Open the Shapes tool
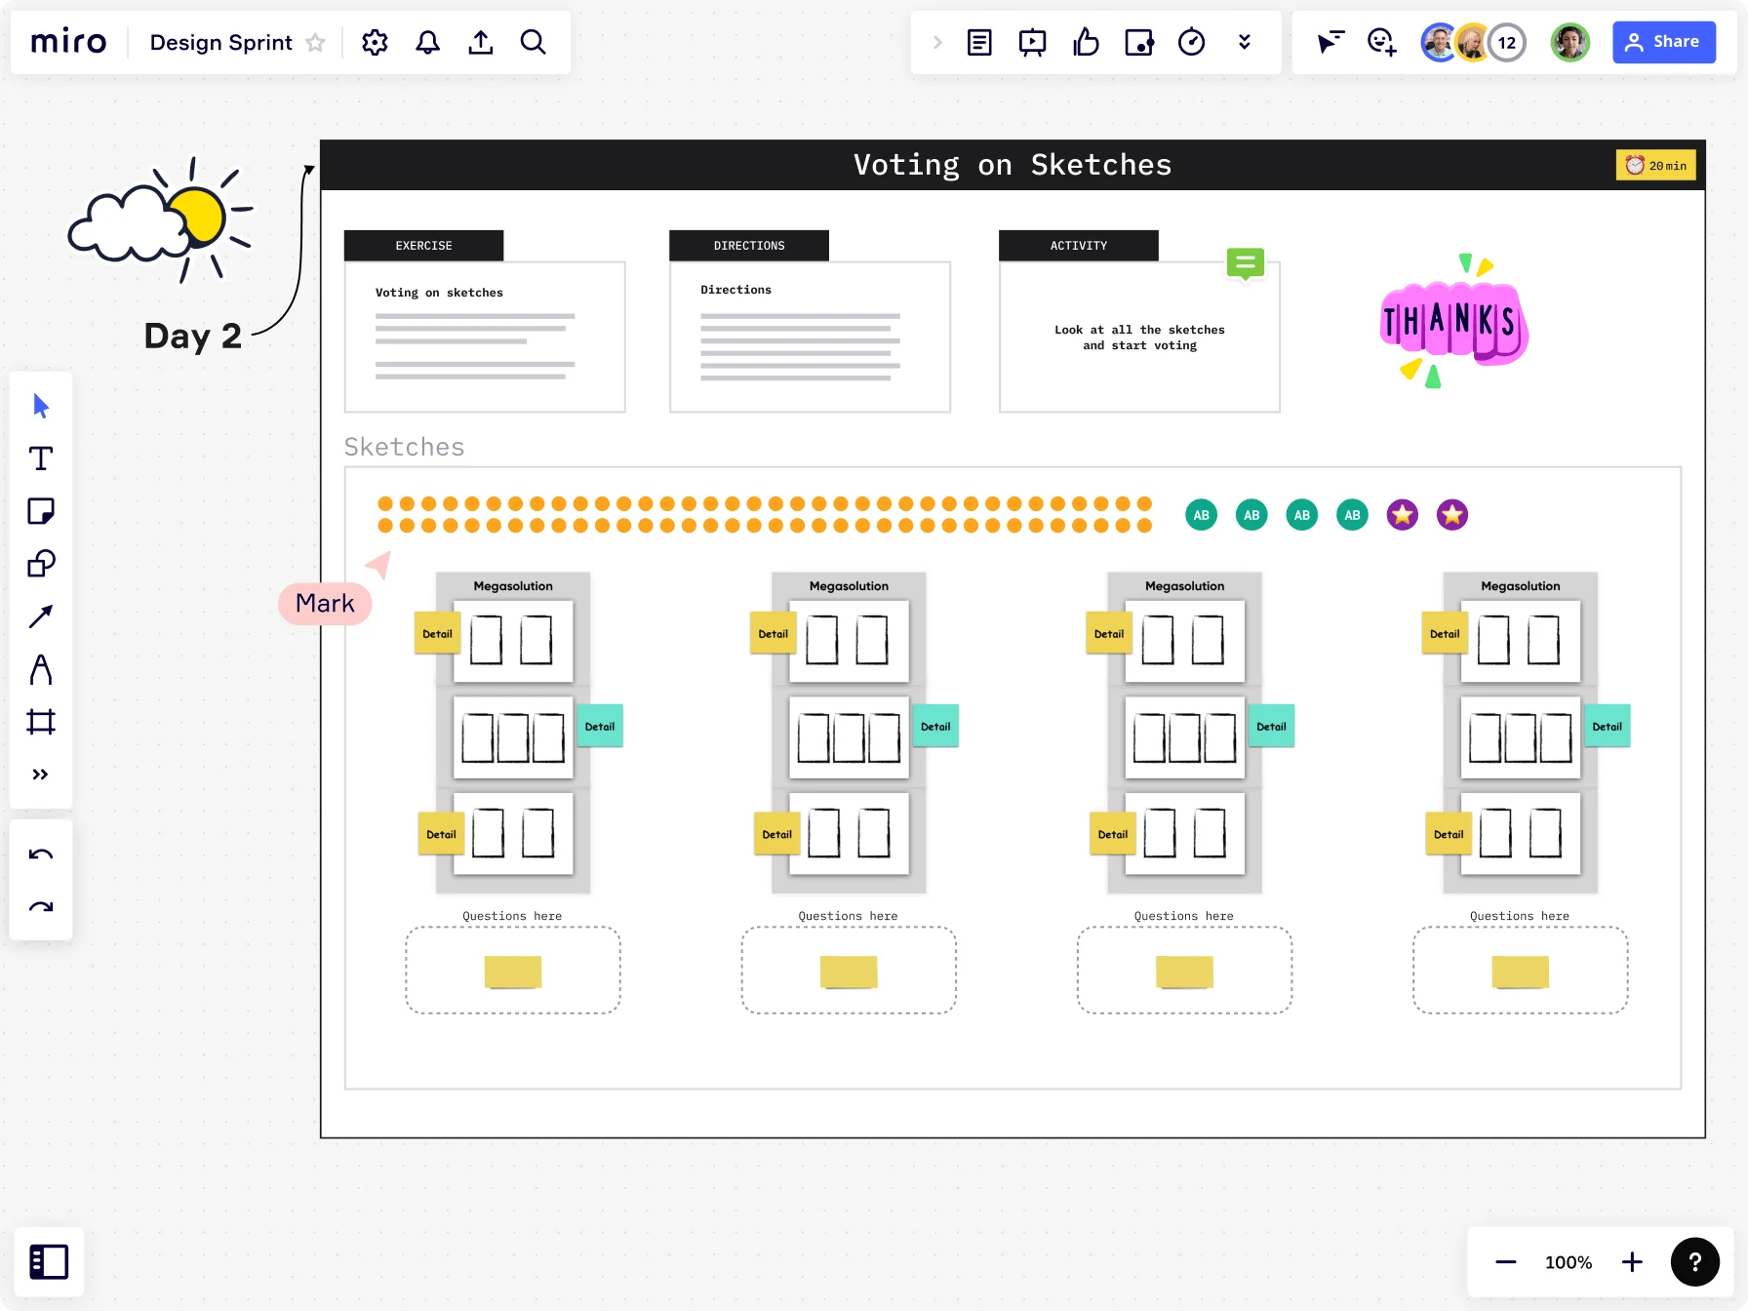Screen dimensions: 1748x1311 tap(41, 563)
